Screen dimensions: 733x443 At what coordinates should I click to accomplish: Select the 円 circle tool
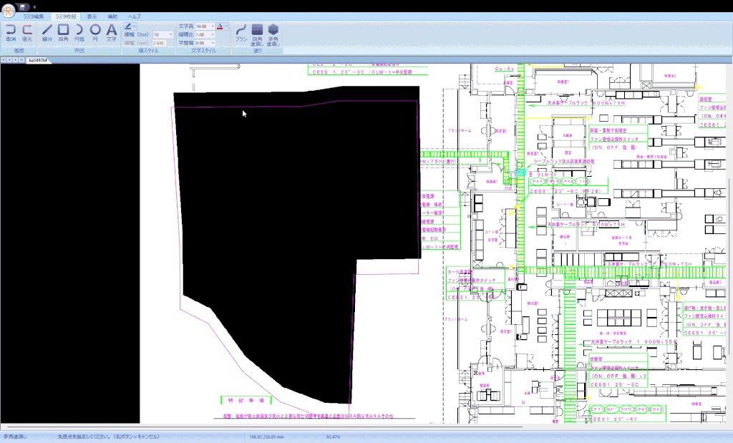(x=95, y=33)
